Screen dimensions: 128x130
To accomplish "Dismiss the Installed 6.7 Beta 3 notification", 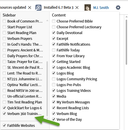I will [77, 8].
